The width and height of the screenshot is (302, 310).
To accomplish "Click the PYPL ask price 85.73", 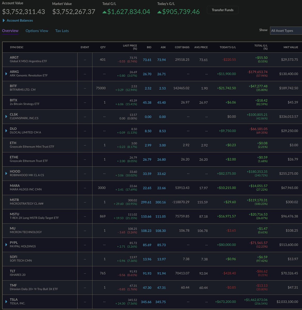I will click(x=161, y=245).
